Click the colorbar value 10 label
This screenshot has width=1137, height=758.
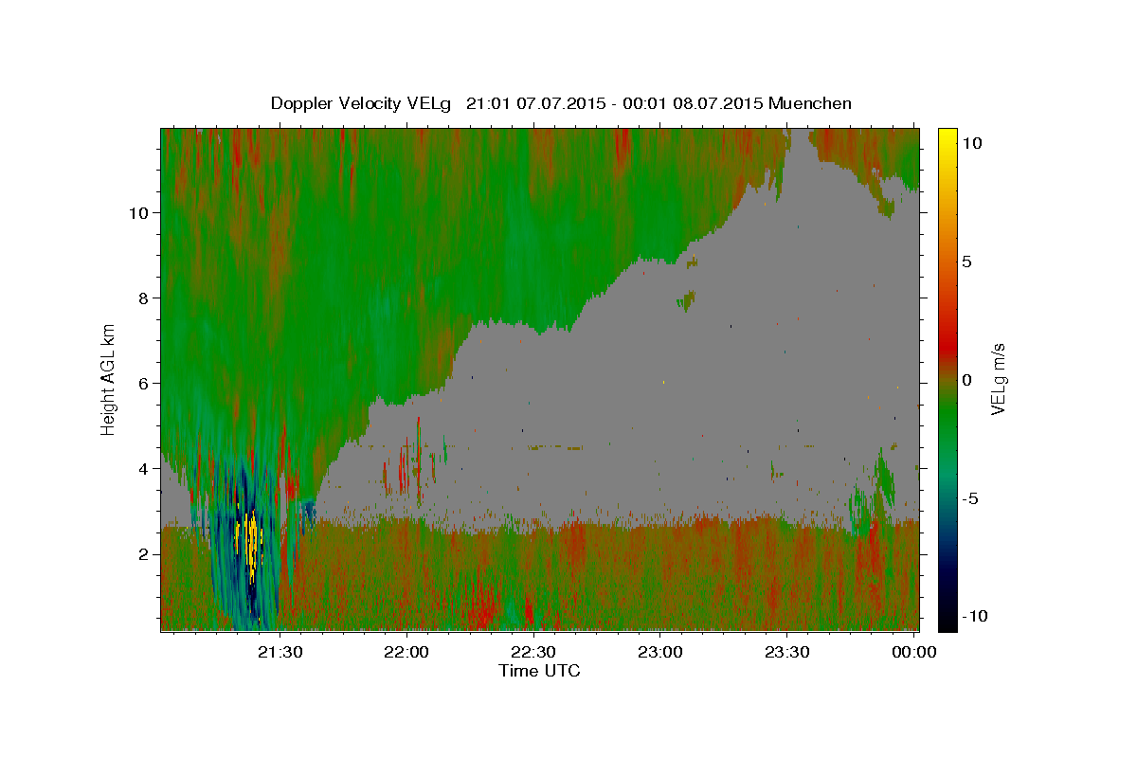coord(971,143)
